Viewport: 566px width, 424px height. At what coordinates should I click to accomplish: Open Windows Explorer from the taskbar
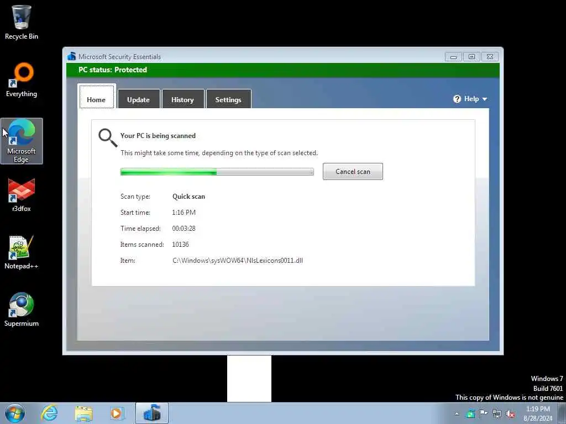(x=84, y=414)
